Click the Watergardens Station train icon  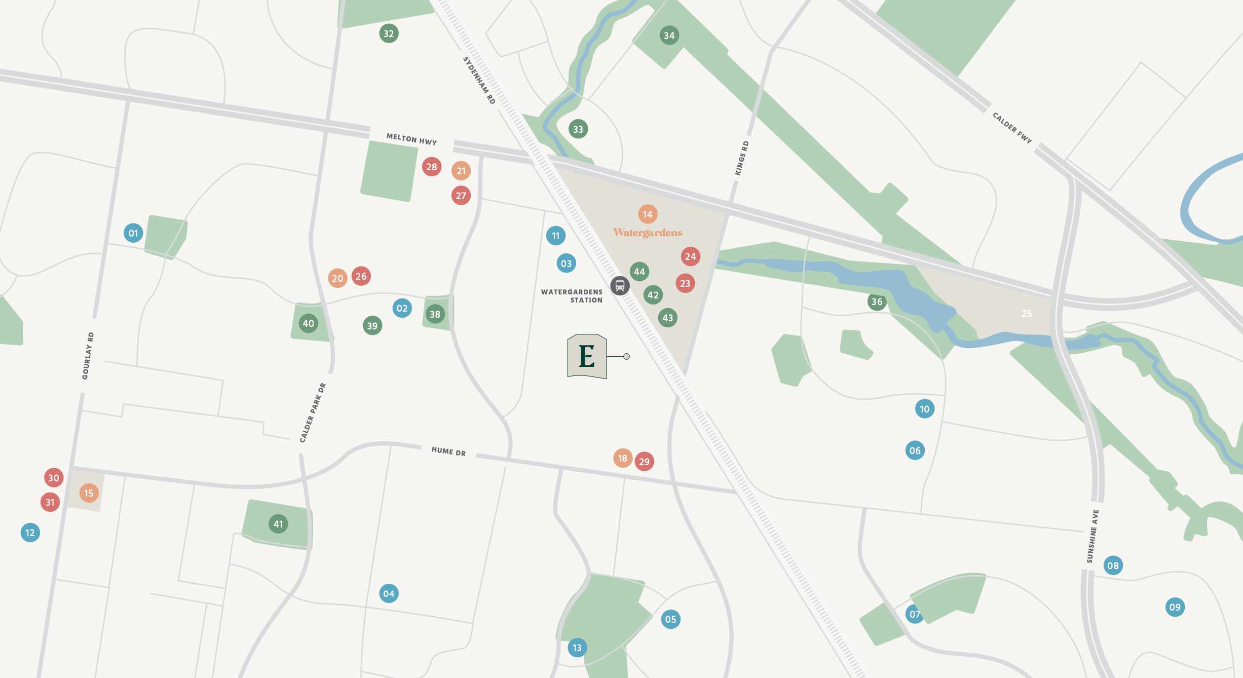tap(620, 286)
